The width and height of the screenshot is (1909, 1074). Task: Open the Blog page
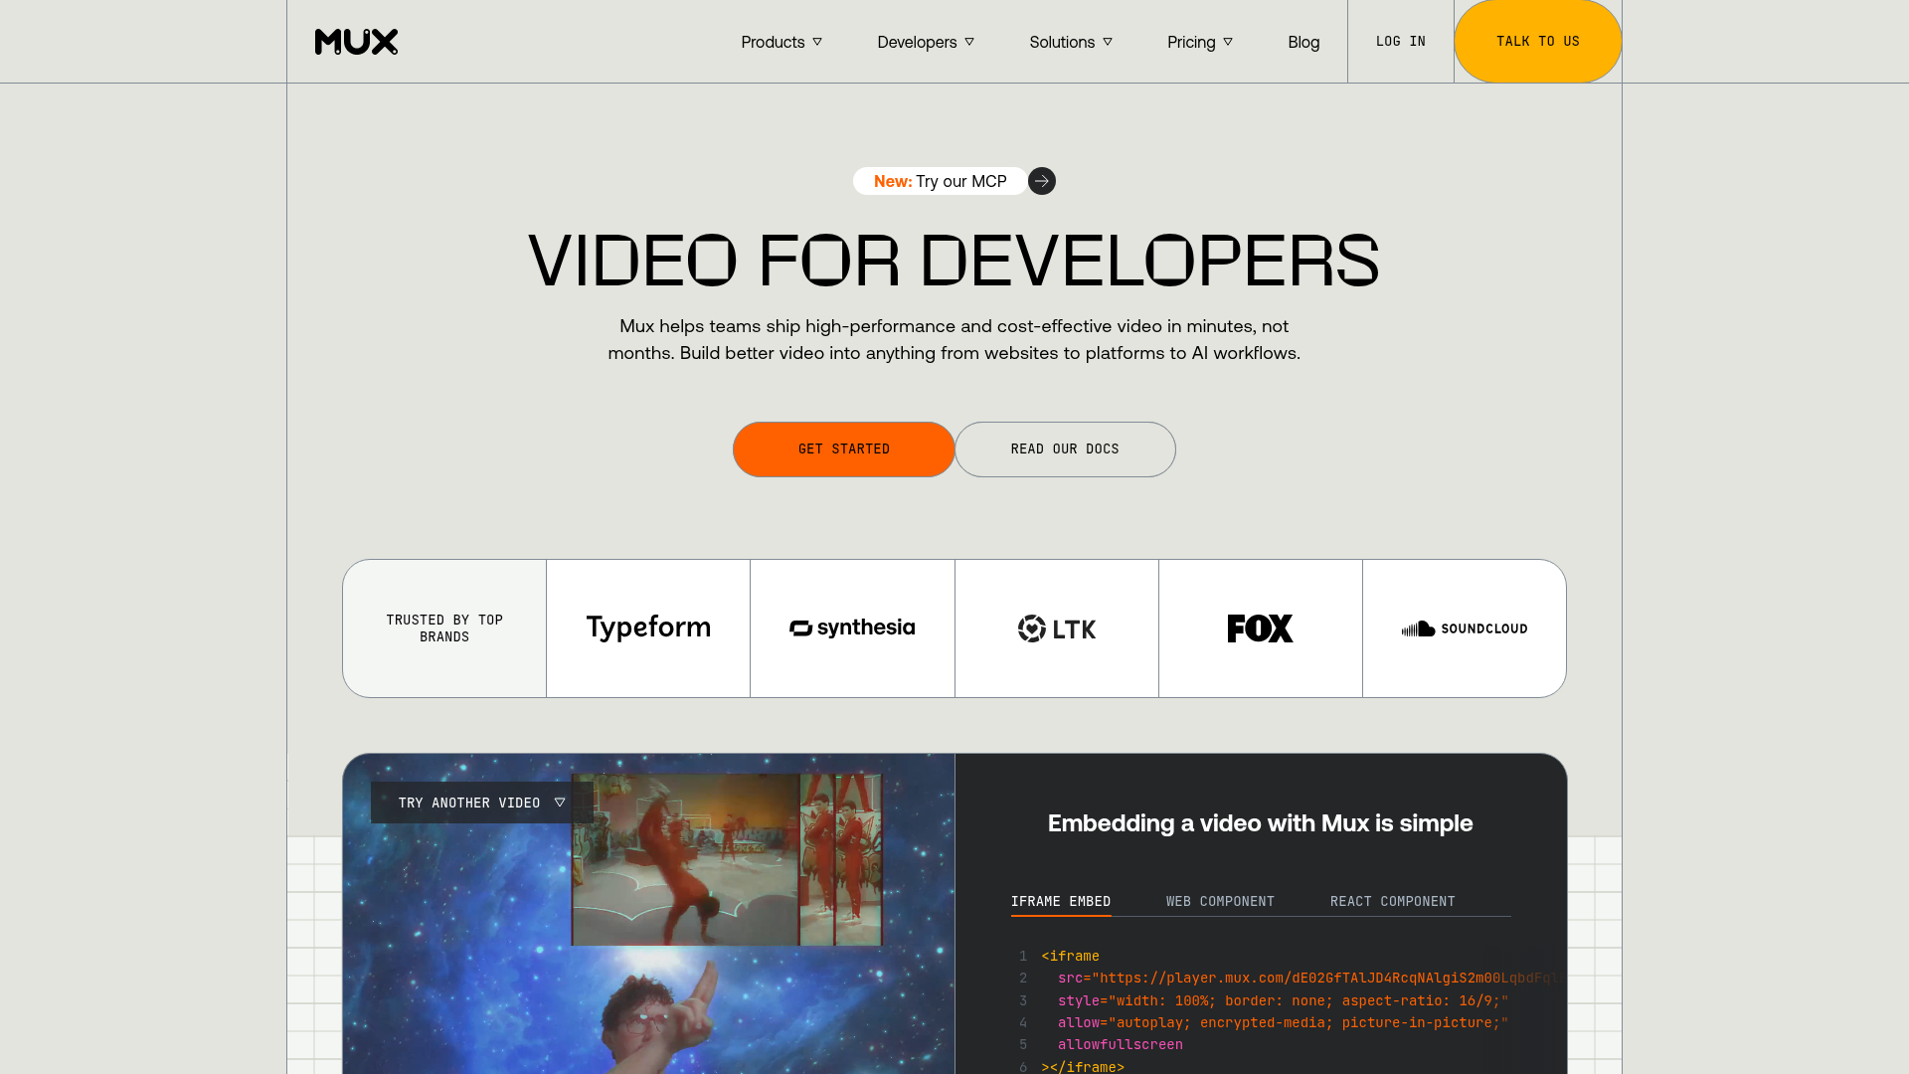tap(1303, 42)
